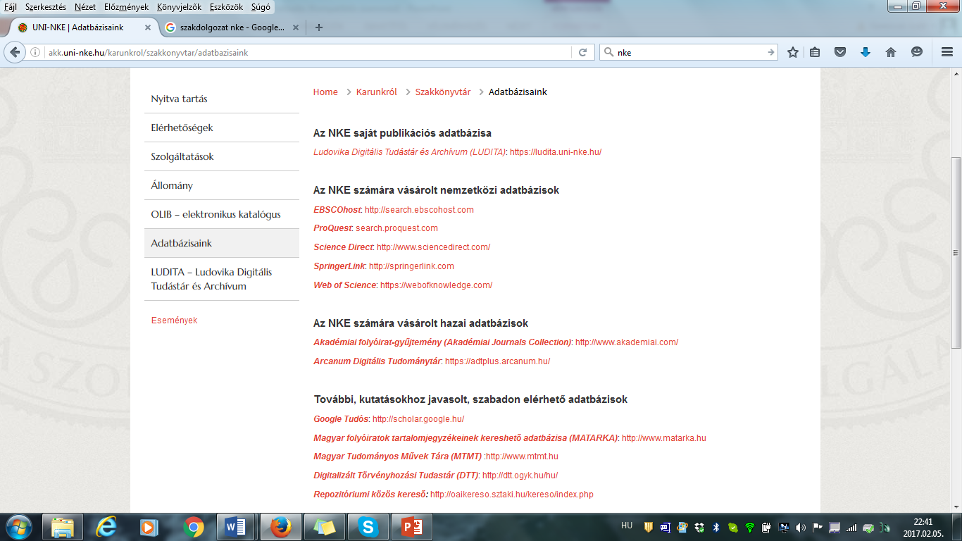The height and width of the screenshot is (541, 962).
Task: Open the Wi-Fi tray icon
Action: [749, 527]
